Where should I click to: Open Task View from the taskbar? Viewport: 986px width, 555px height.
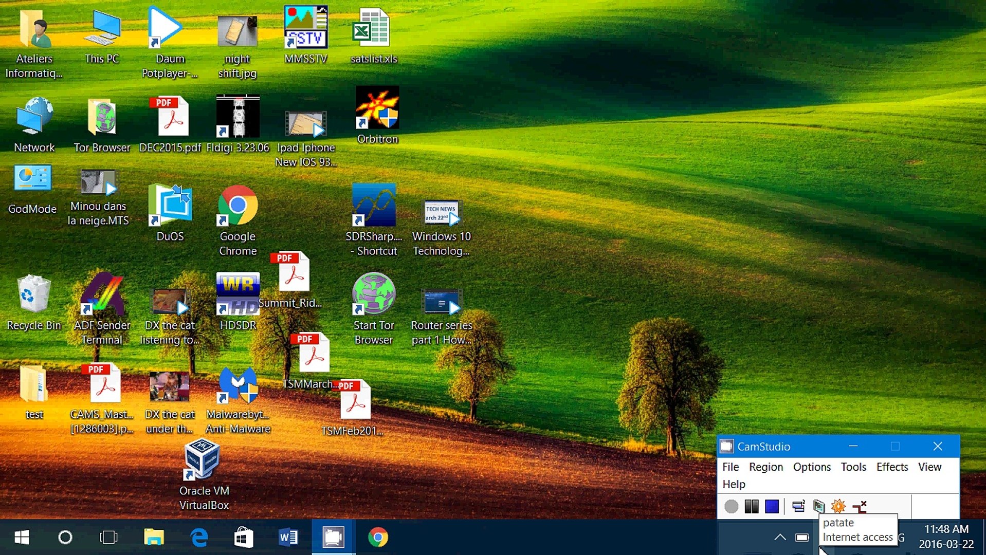108,538
